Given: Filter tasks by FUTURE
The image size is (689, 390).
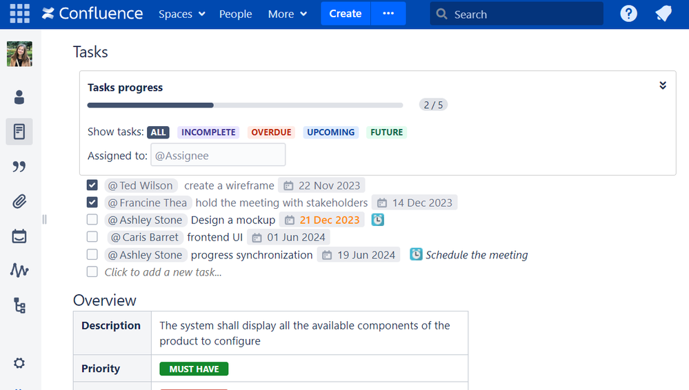Looking at the screenshot, I should click(387, 132).
